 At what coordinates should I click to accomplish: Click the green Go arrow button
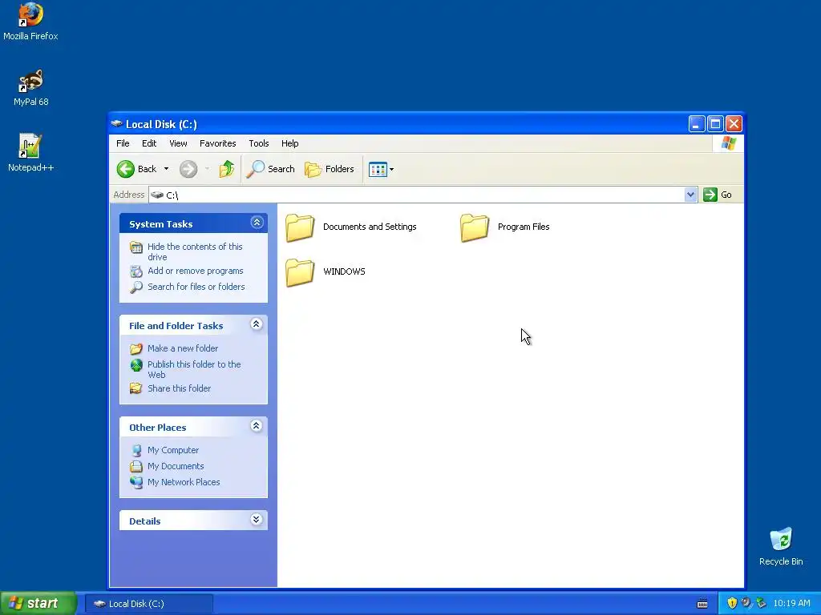[710, 195]
